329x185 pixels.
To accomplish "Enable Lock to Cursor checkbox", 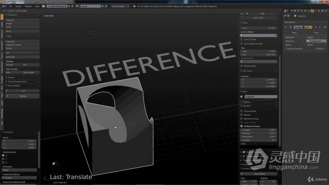I will click(x=242, y=39).
